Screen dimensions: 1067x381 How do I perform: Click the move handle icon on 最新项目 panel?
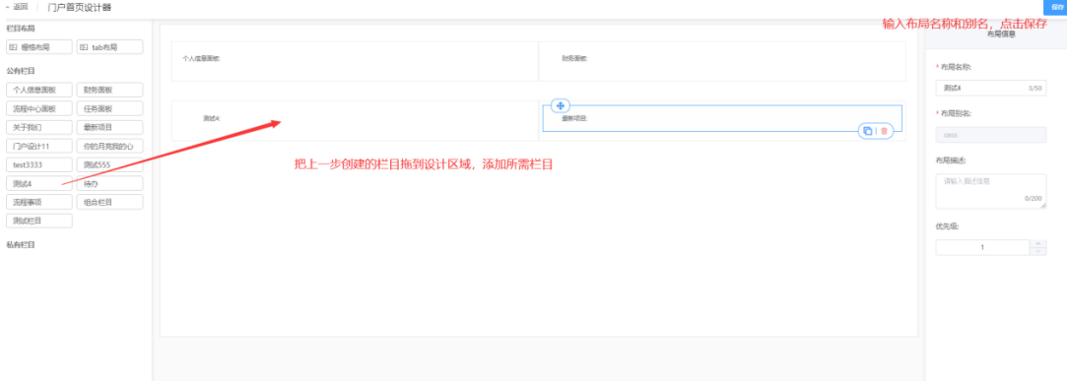[x=560, y=105]
